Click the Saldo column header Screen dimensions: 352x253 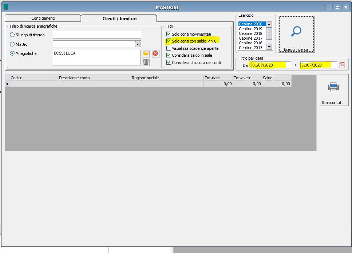[x=277, y=78]
